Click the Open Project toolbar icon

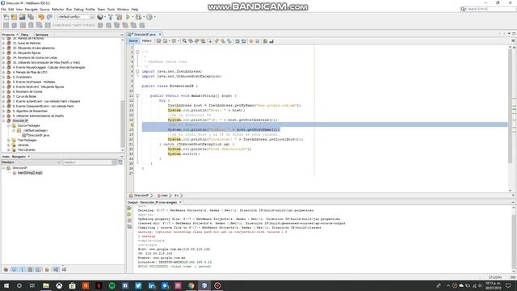tap(23, 17)
